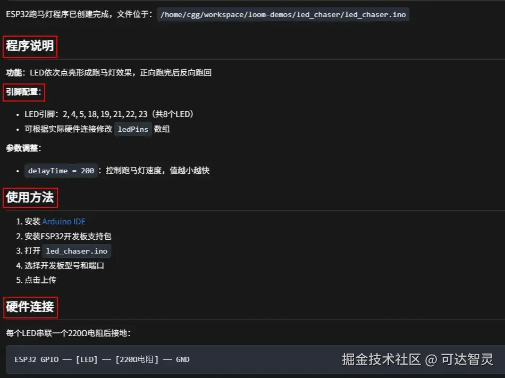Click the ledPins inline code snippet
This screenshot has width=505, height=378.
[132, 129]
